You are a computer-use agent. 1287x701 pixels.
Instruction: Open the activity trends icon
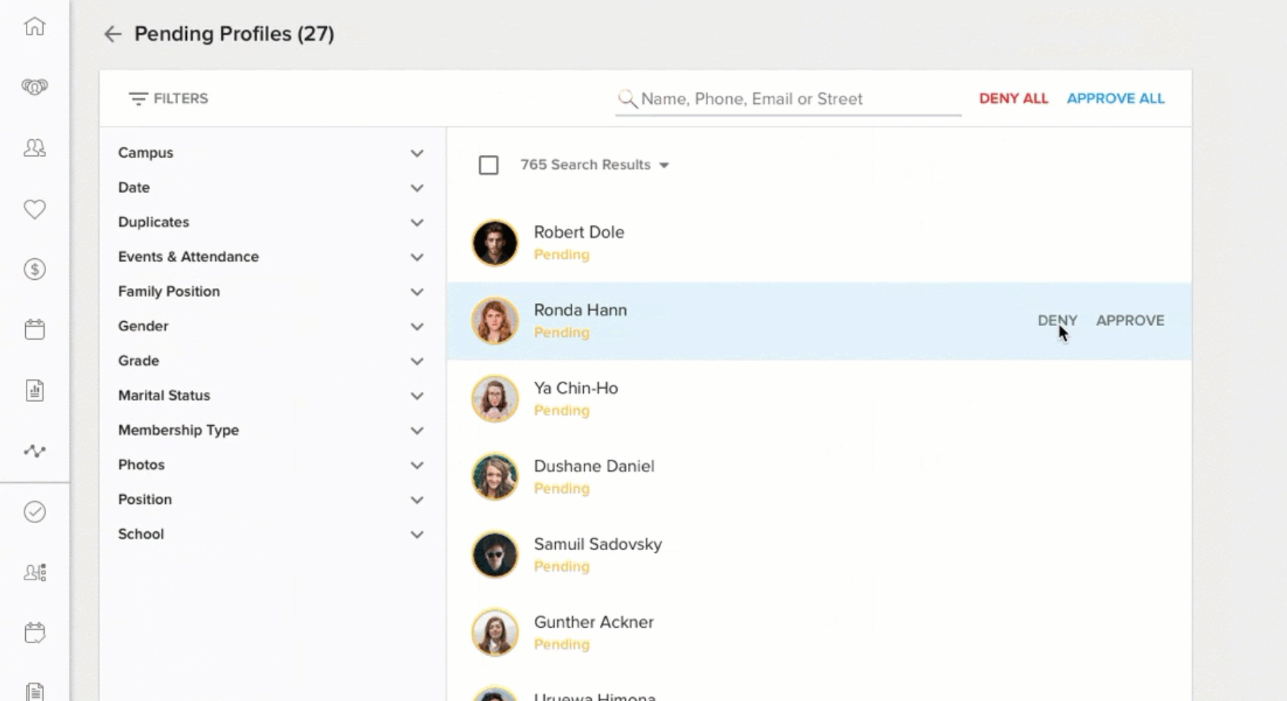[34, 450]
